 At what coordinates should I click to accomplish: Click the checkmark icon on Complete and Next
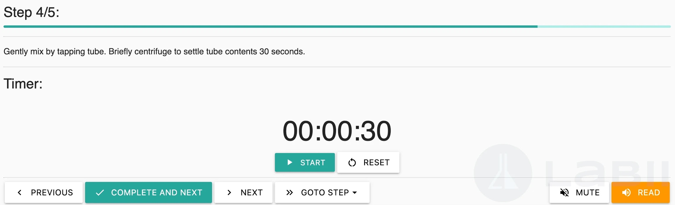(100, 192)
